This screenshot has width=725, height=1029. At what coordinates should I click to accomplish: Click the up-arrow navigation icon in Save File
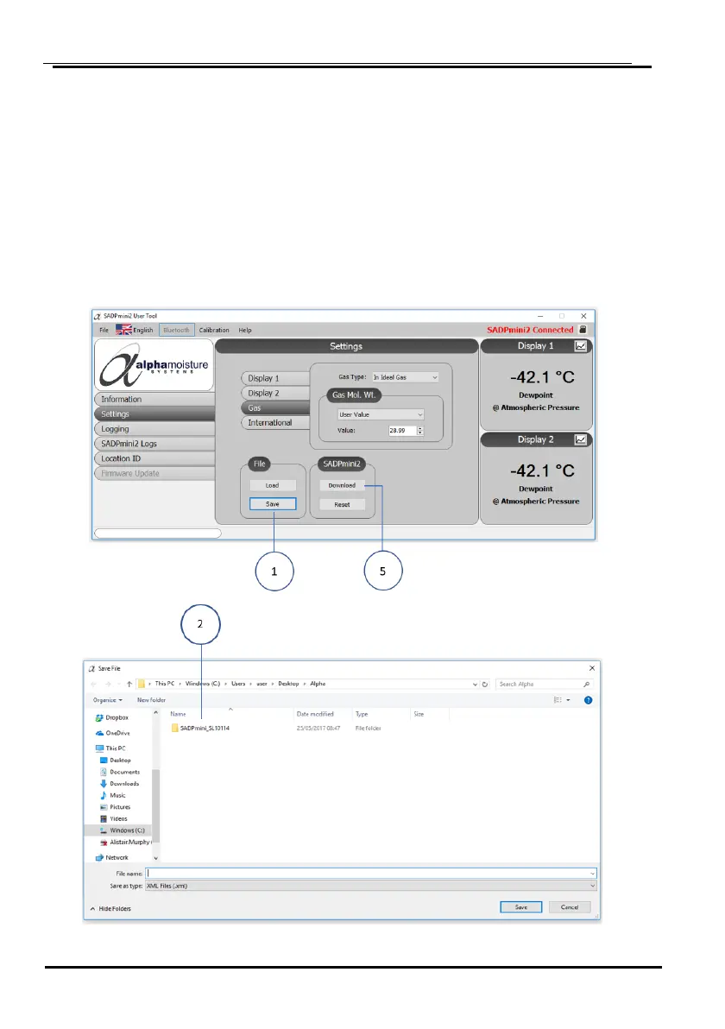[x=129, y=684]
